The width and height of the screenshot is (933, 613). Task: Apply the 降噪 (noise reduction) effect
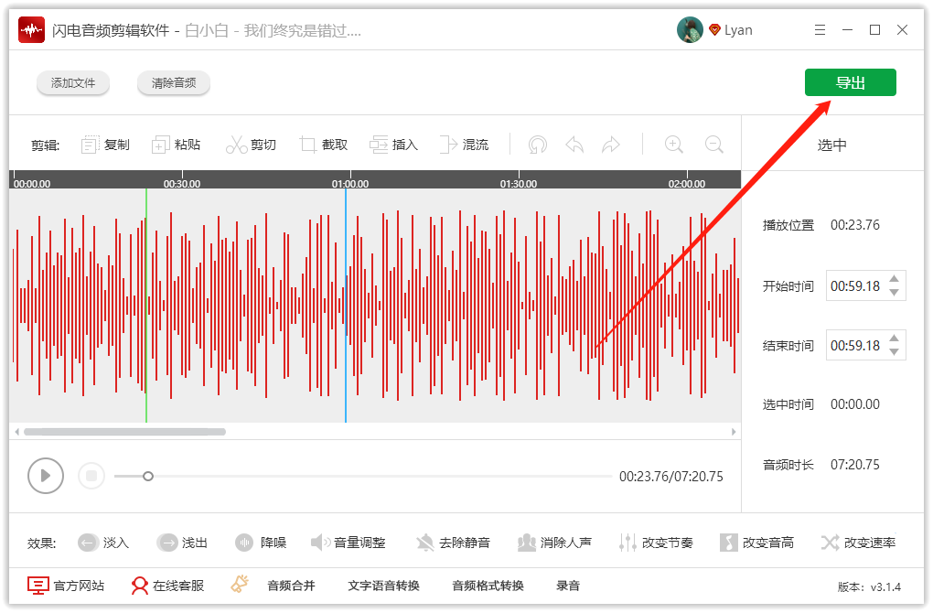point(261,543)
